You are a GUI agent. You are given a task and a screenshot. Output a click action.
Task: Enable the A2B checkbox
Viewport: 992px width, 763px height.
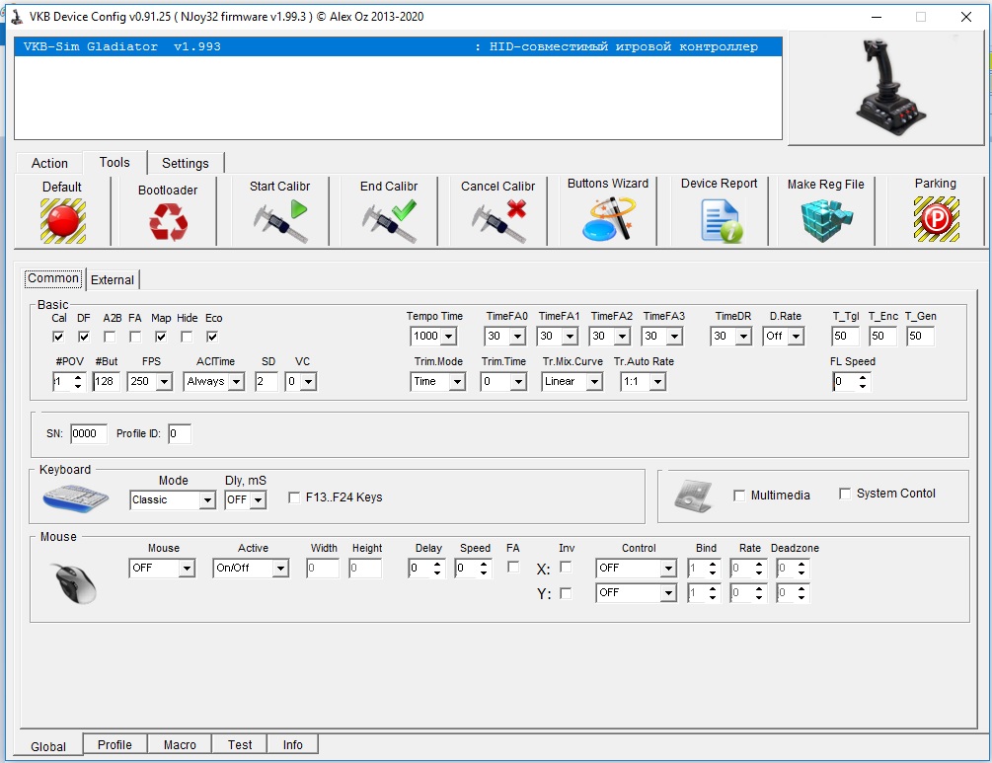click(110, 337)
